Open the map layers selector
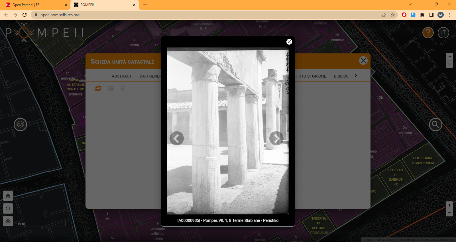 21,124
